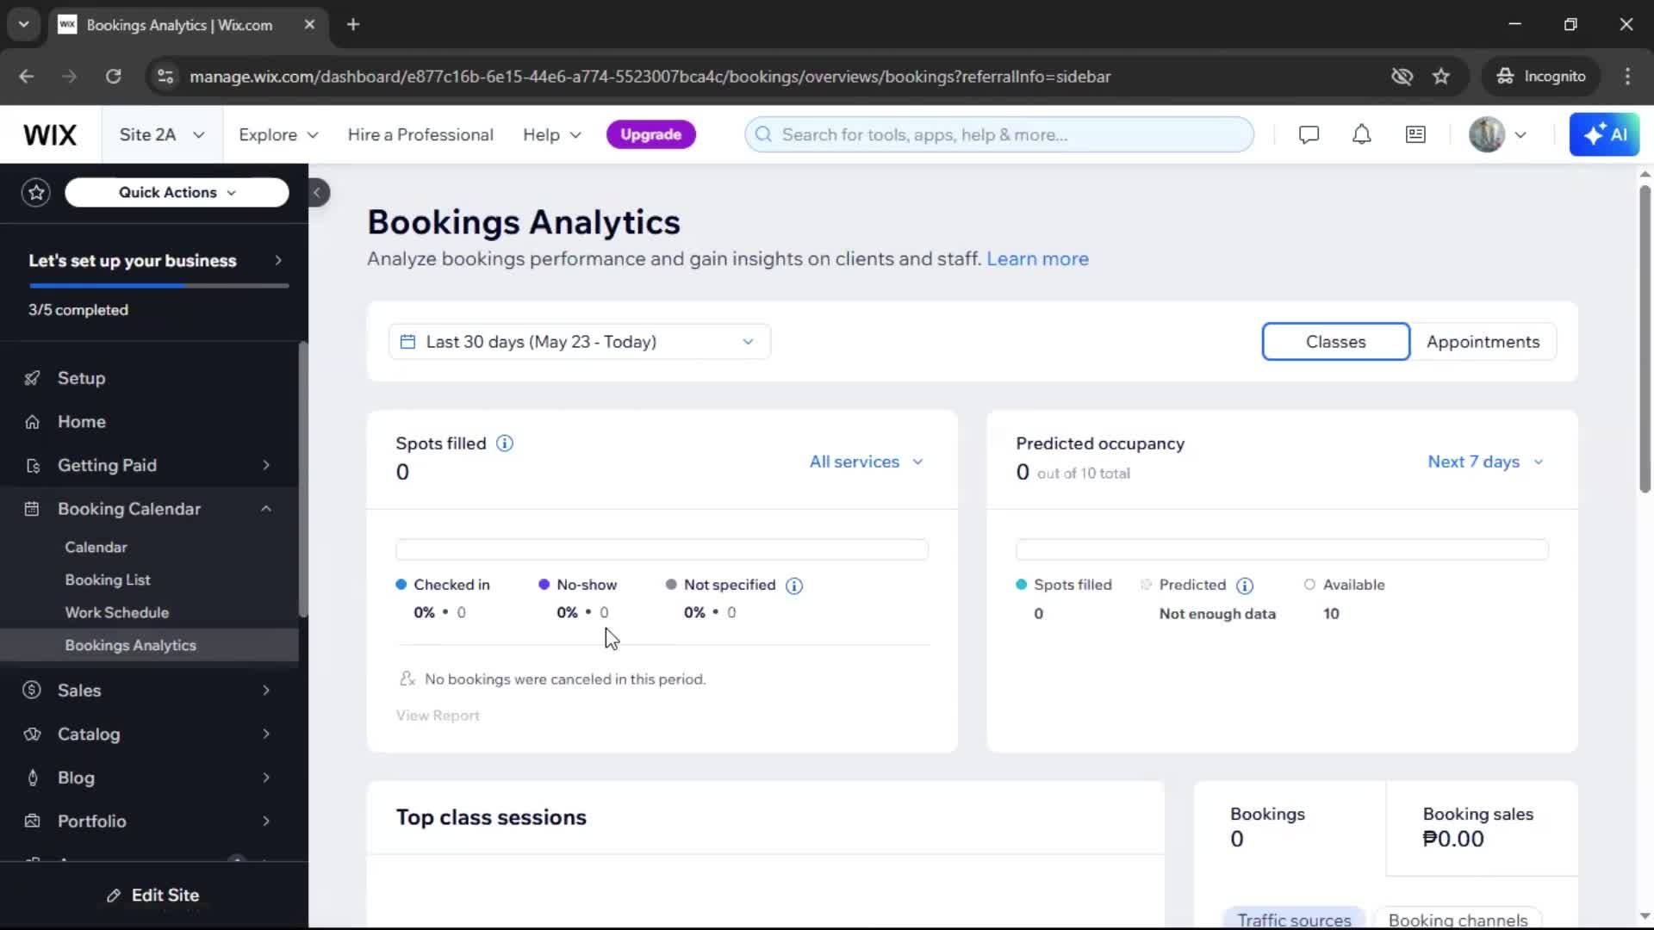Open the Site 2A site selector
The width and height of the screenshot is (1654, 930).
click(162, 135)
